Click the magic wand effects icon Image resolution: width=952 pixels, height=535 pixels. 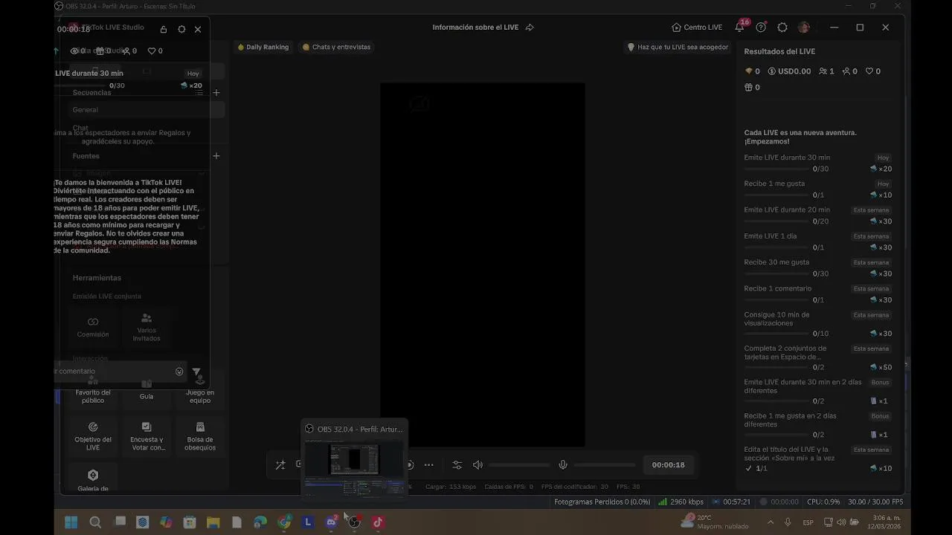click(280, 465)
